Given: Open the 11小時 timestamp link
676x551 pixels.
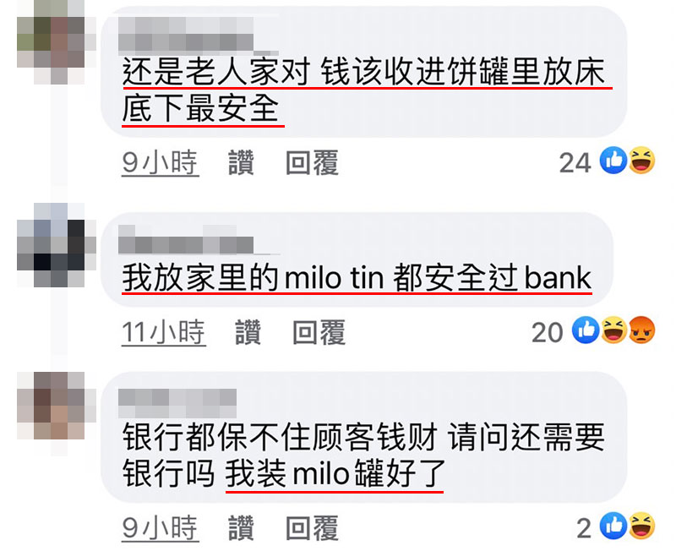Looking at the screenshot, I should click(x=163, y=332).
